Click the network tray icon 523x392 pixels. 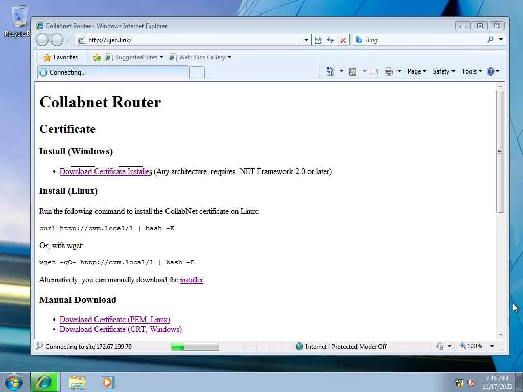(x=459, y=383)
